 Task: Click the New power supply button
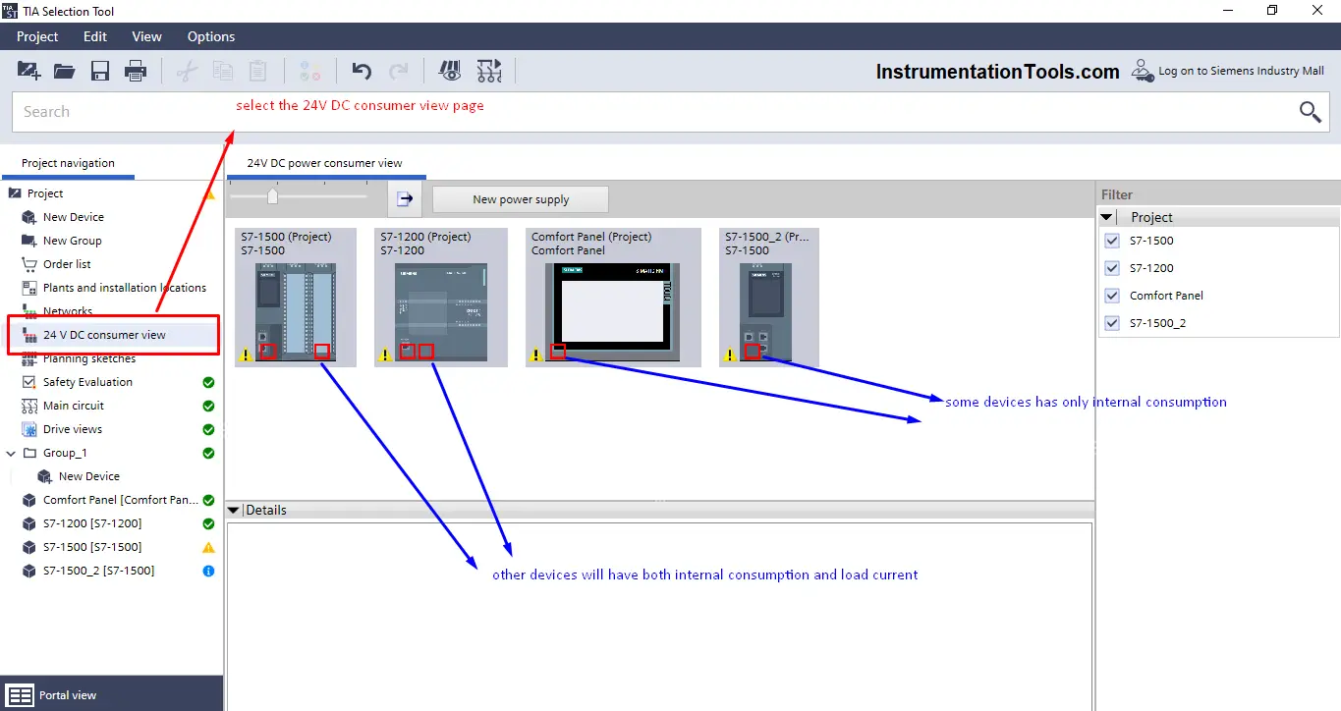tap(521, 199)
